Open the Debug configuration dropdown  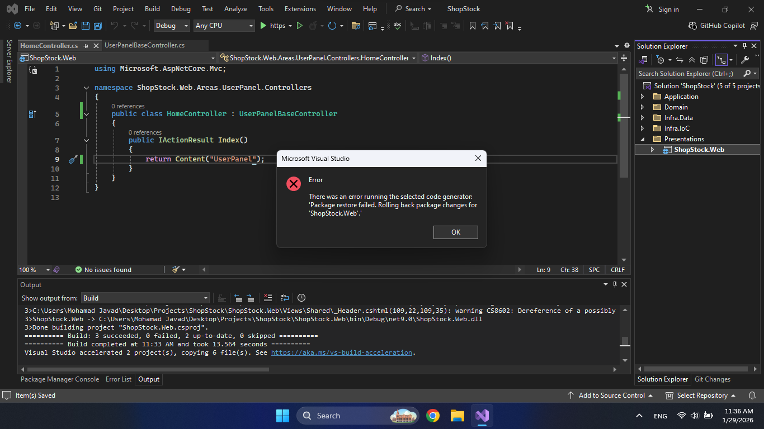pos(173,26)
